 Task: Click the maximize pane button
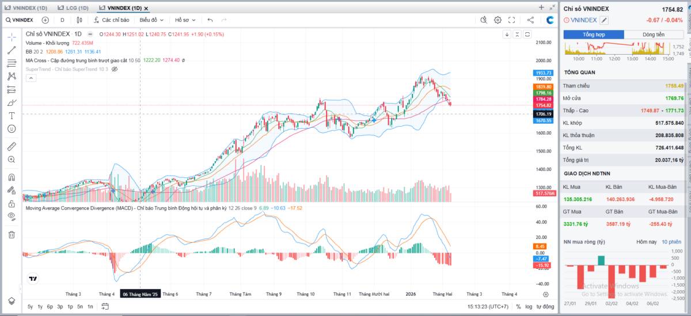tap(527, 34)
